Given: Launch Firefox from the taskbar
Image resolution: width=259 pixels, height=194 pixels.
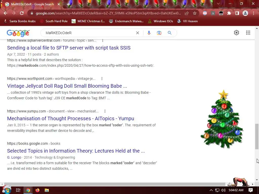Looking at the screenshot, I should (37, 190).
